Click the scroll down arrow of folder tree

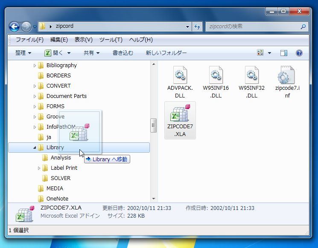(x=154, y=199)
